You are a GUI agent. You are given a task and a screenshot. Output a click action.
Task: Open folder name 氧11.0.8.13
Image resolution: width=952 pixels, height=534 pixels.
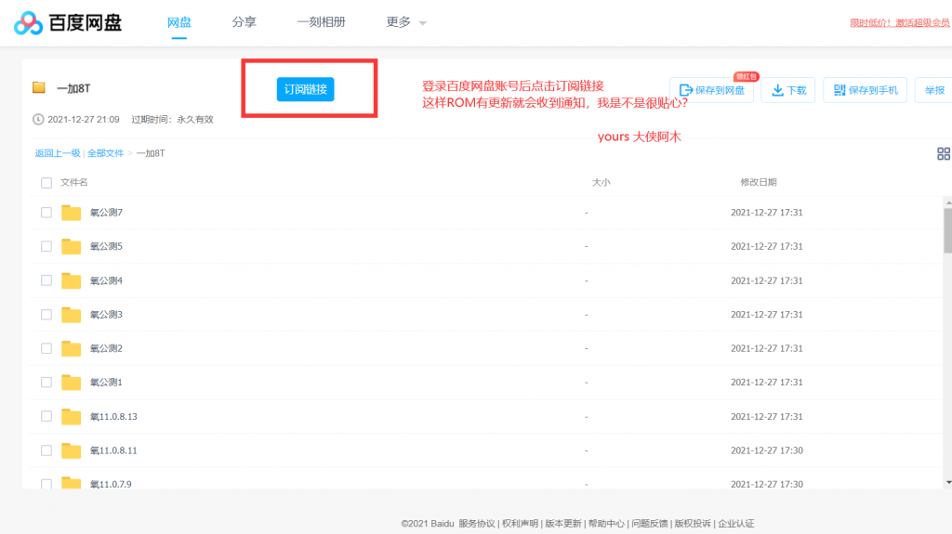pos(113,416)
